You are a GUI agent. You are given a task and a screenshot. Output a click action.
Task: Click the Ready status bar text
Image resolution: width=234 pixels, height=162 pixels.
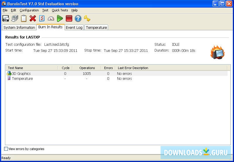pos(6,158)
